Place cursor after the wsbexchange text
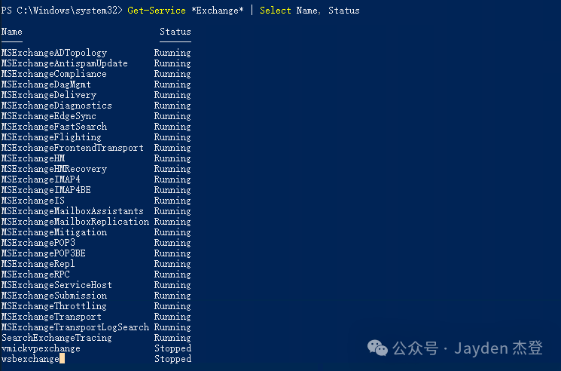The image size is (561, 371). click(x=60, y=359)
